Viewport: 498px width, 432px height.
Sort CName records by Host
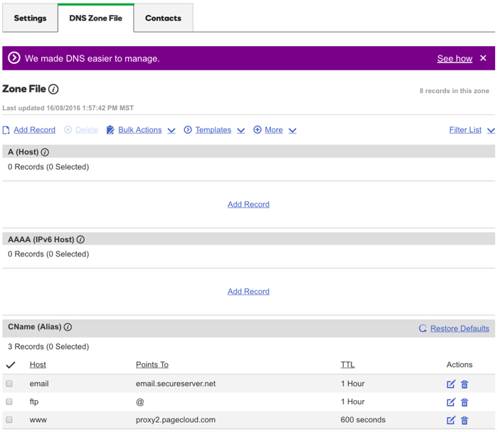click(38, 364)
